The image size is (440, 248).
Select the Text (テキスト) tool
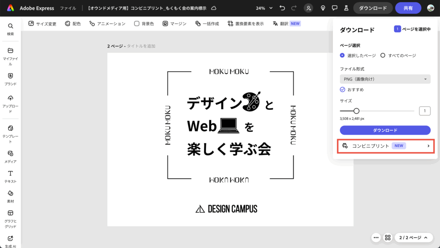click(10, 176)
